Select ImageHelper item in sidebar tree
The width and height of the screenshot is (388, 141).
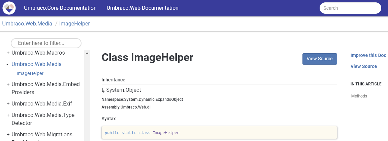(x=30, y=74)
